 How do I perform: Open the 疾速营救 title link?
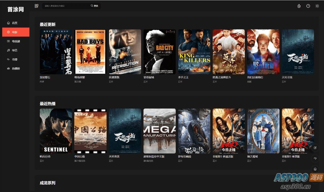114,77
